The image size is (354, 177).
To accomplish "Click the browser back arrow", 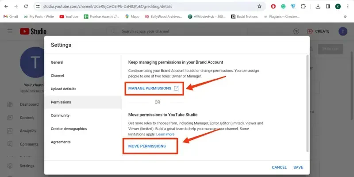I will [x=6, y=7].
